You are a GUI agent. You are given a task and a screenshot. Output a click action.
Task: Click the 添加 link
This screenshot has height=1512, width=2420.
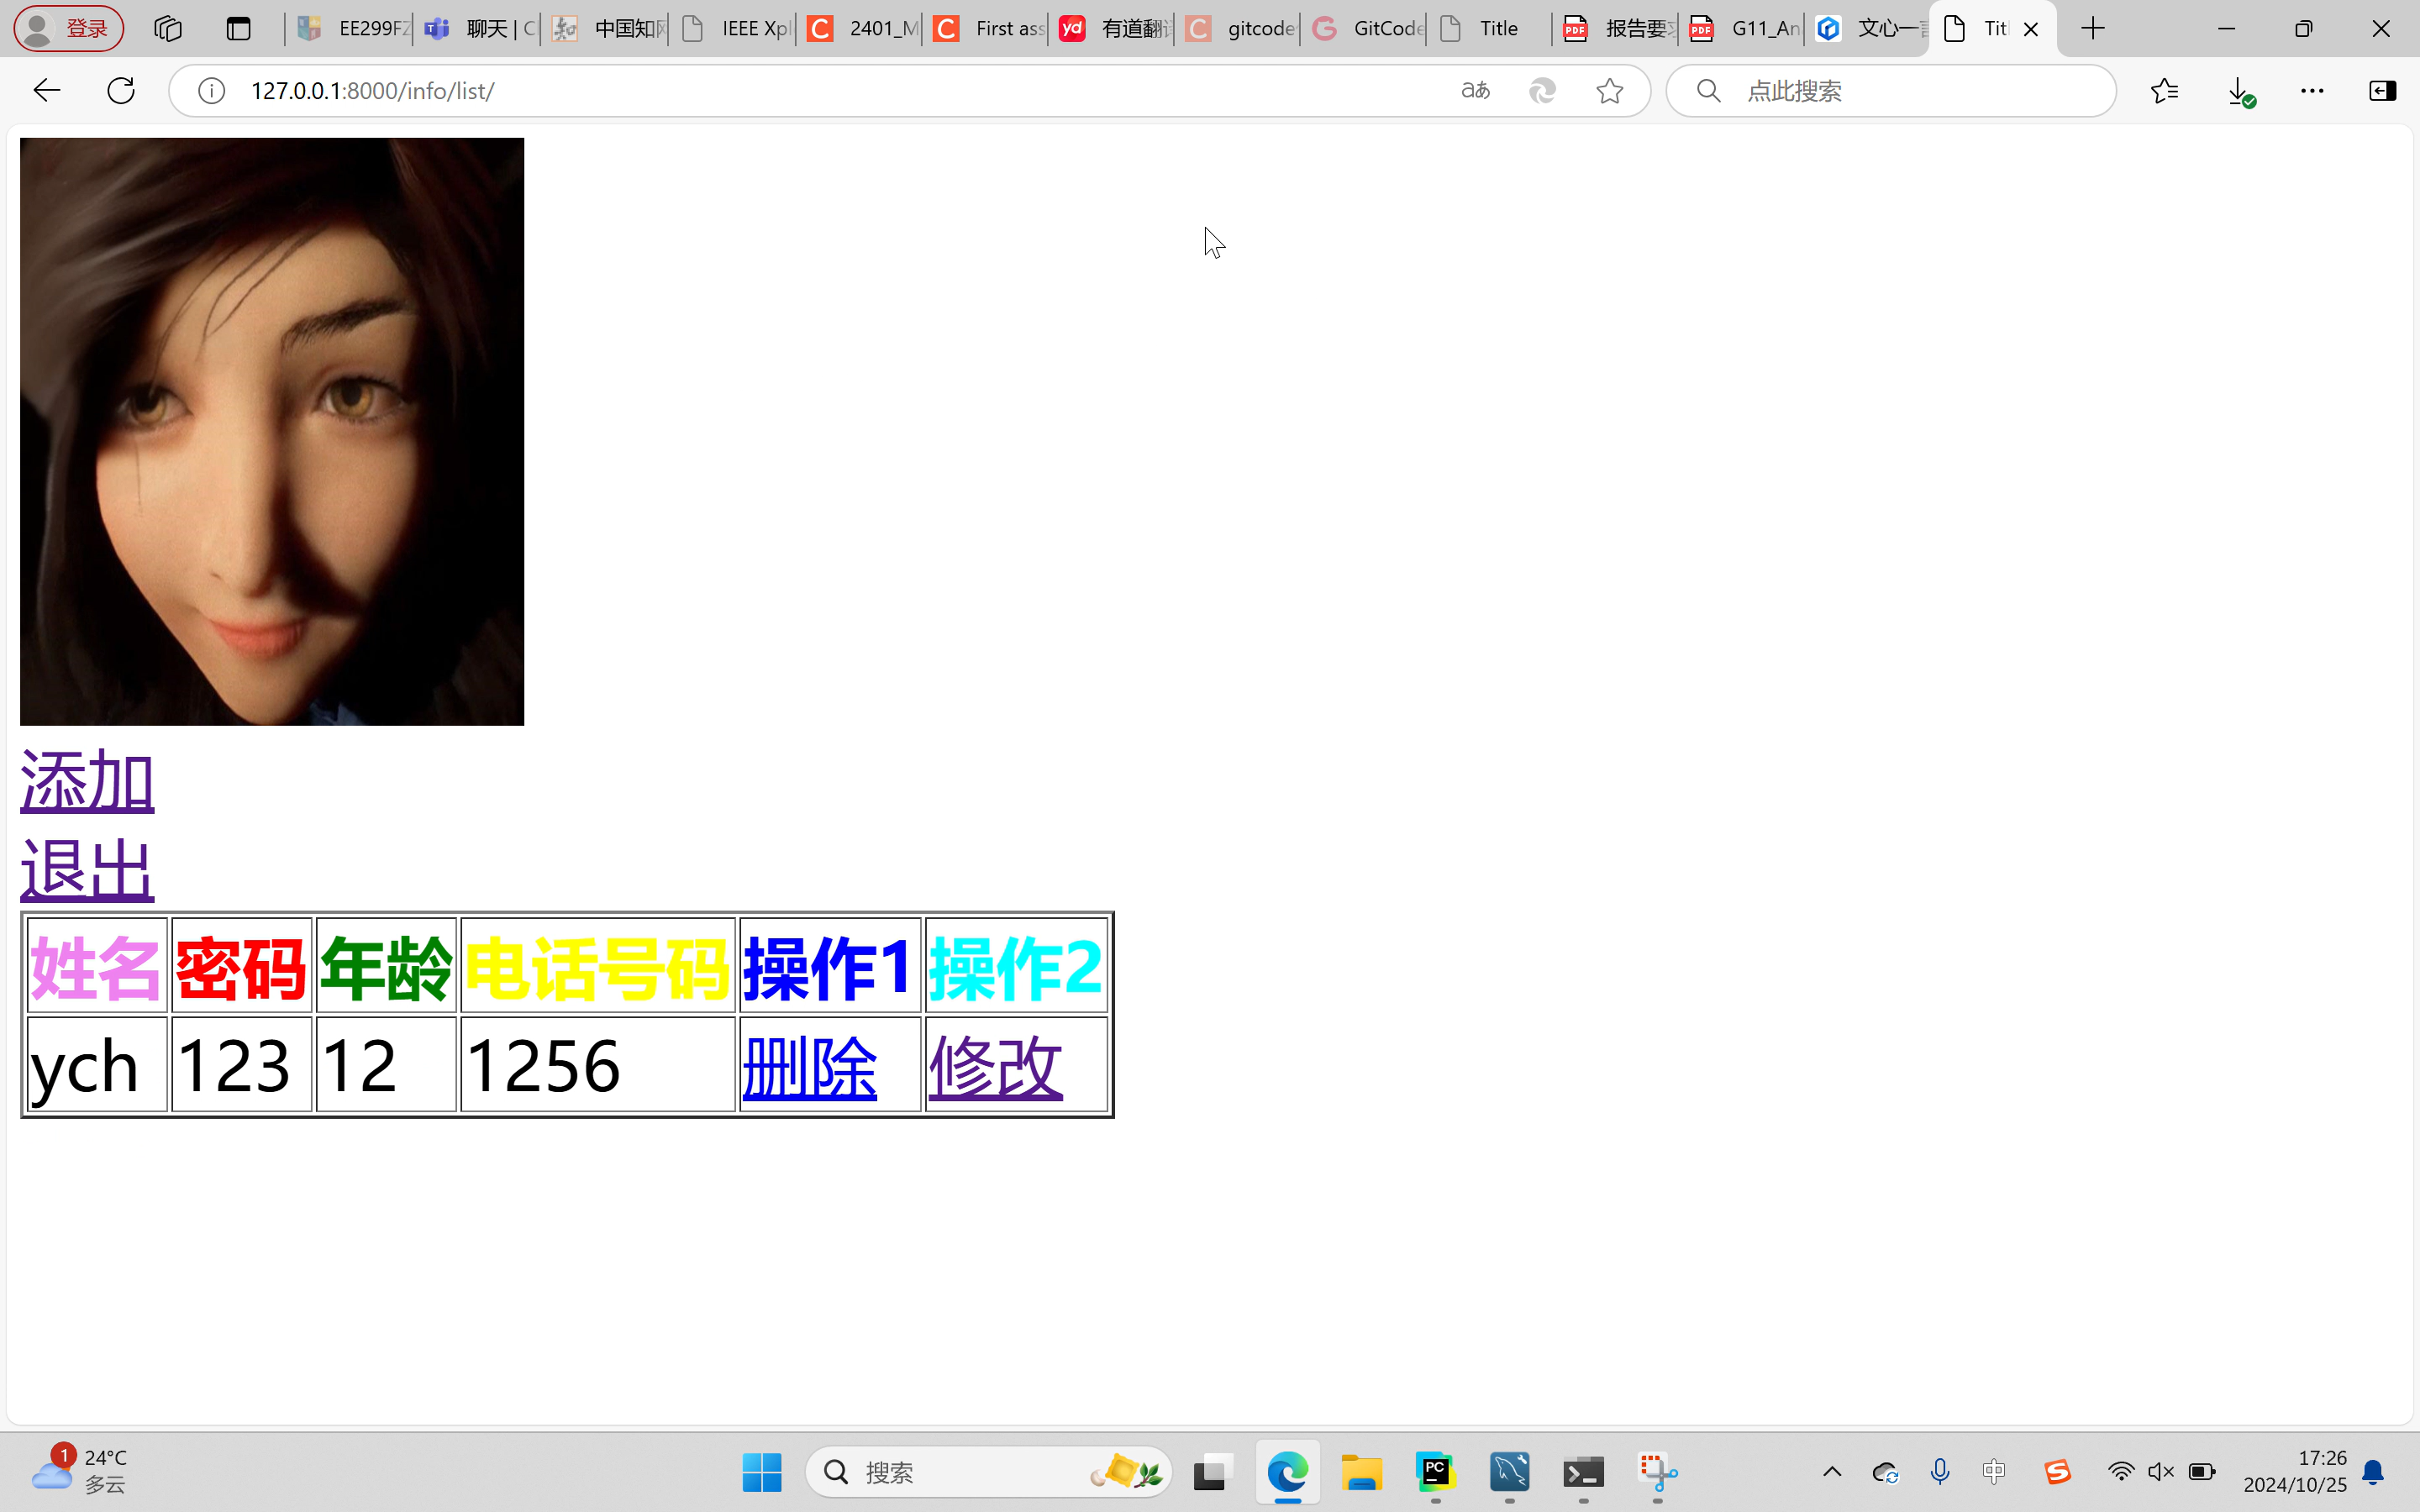(x=87, y=781)
